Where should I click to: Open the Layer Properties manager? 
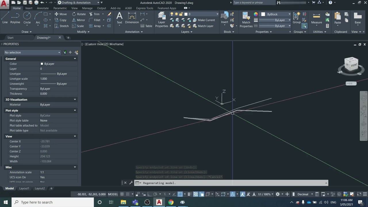162,20
